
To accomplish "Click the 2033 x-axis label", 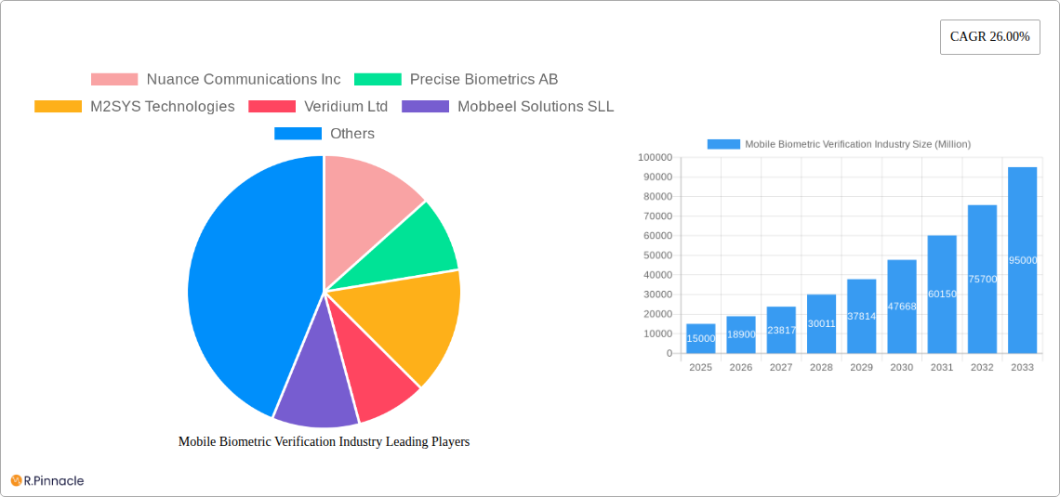I will click(x=1023, y=368).
